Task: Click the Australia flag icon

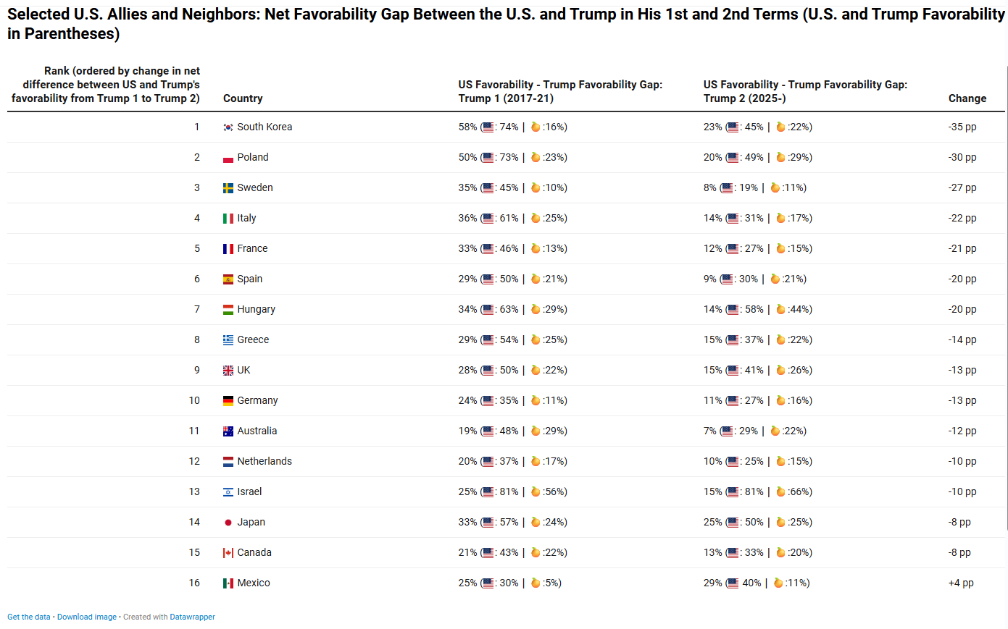Action: [228, 431]
